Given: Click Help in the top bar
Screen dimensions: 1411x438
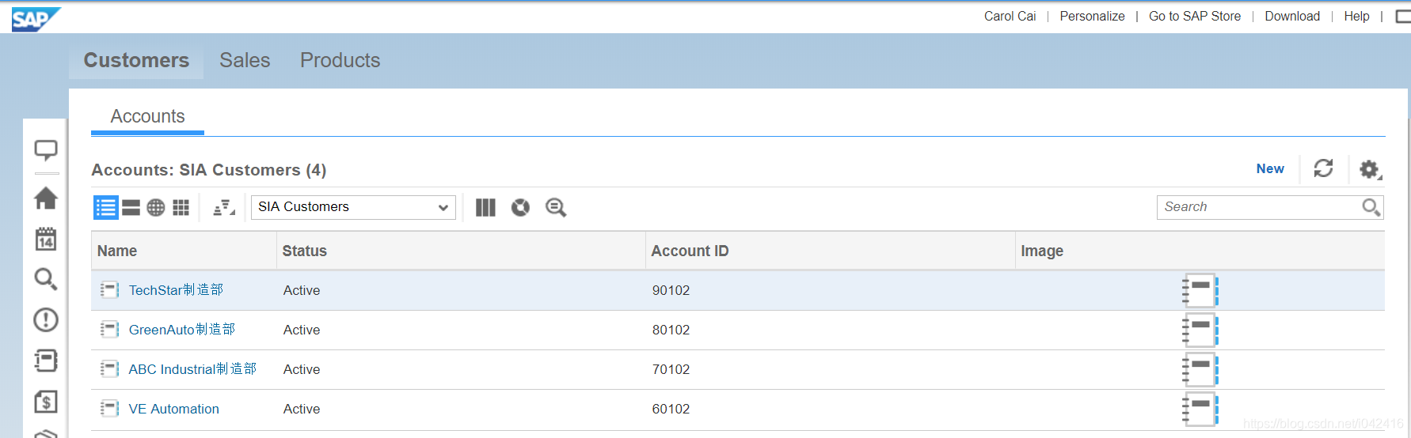Looking at the screenshot, I should pyautogui.click(x=1356, y=16).
